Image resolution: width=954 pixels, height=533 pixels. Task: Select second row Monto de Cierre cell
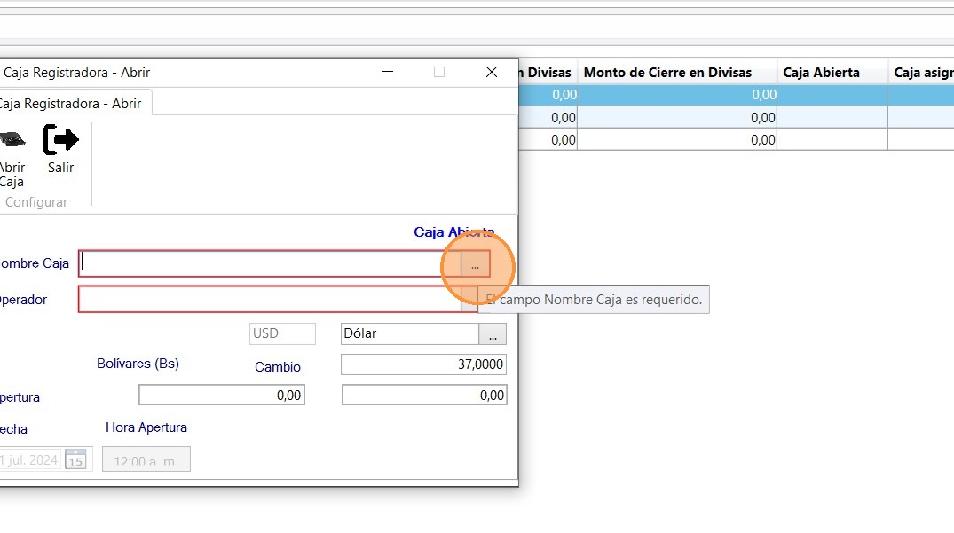[x=677, y=117]
